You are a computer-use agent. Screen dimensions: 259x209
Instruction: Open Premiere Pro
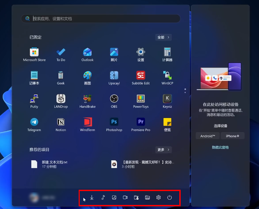140,124
